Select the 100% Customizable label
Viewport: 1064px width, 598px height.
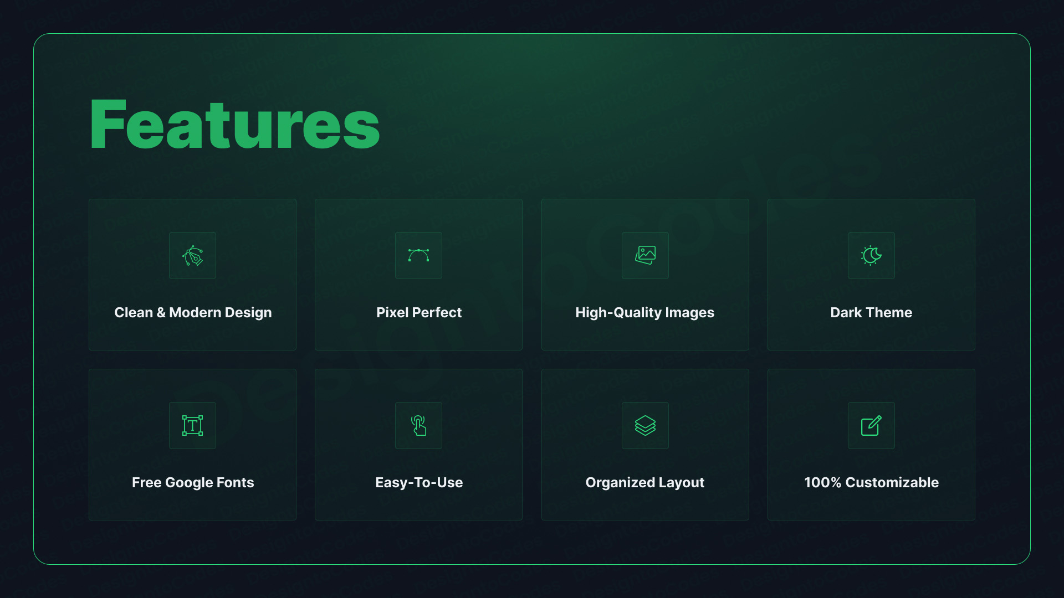click(x=871, y=482)
